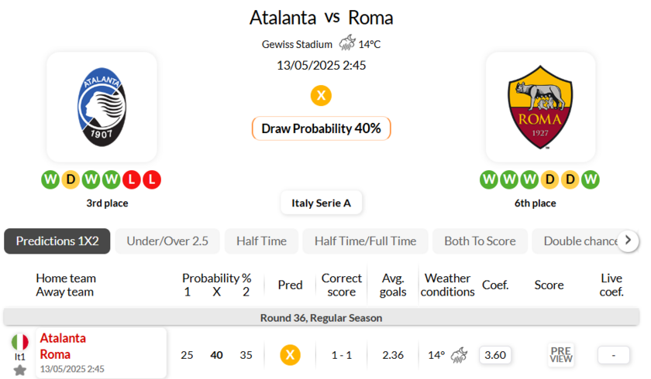Viewport: 651px width, 379px height.
Task: Click the favorite star icon beside match
Action: pos(20,370)
